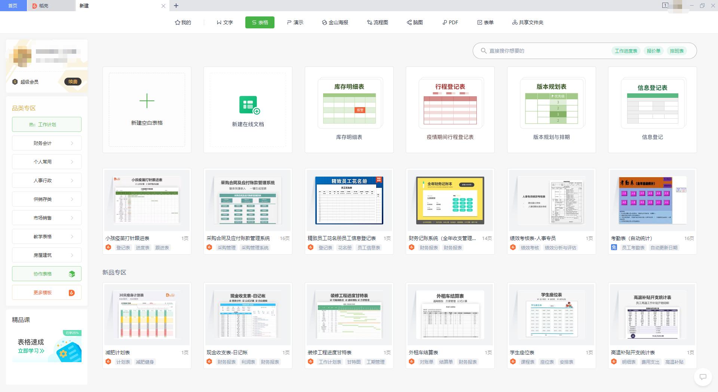Screen dimensions: 718x392
Task: Click the 续费 membership renewal button
Action: point(73,82)
